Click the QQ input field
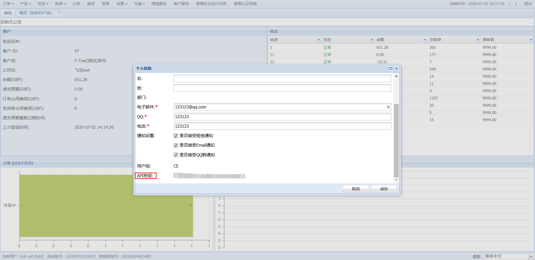Image resolution: width=535 pixels, height=260 pixels. tap(282, 117)
